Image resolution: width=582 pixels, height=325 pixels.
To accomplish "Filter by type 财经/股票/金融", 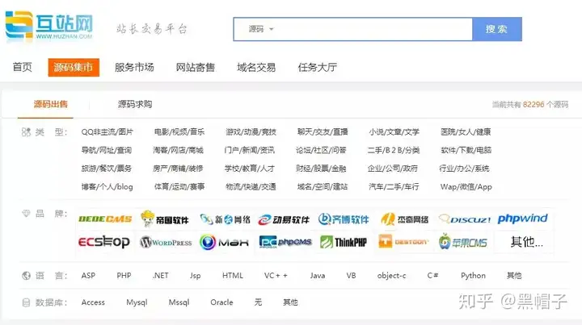I will 321,169.
